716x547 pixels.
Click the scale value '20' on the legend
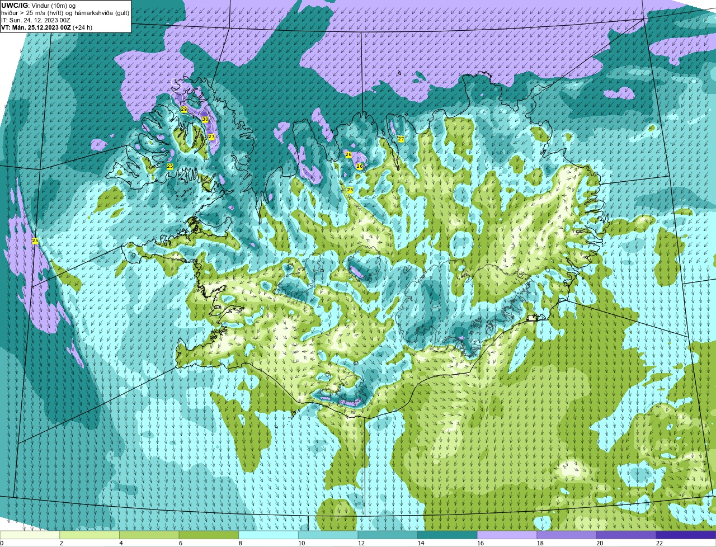click(600, 543)
